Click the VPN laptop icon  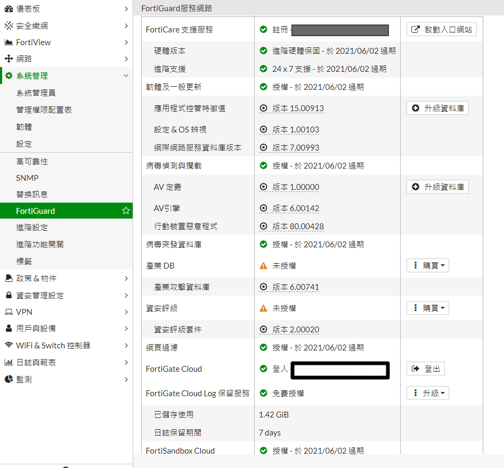(x=9, y=312)
